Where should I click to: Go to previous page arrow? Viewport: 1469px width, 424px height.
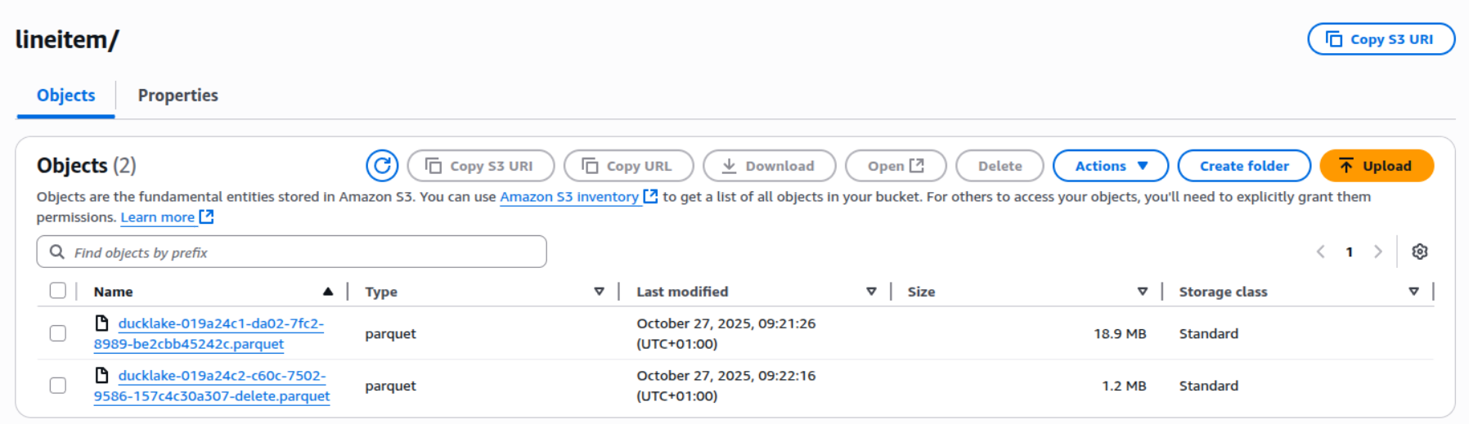1321,252
